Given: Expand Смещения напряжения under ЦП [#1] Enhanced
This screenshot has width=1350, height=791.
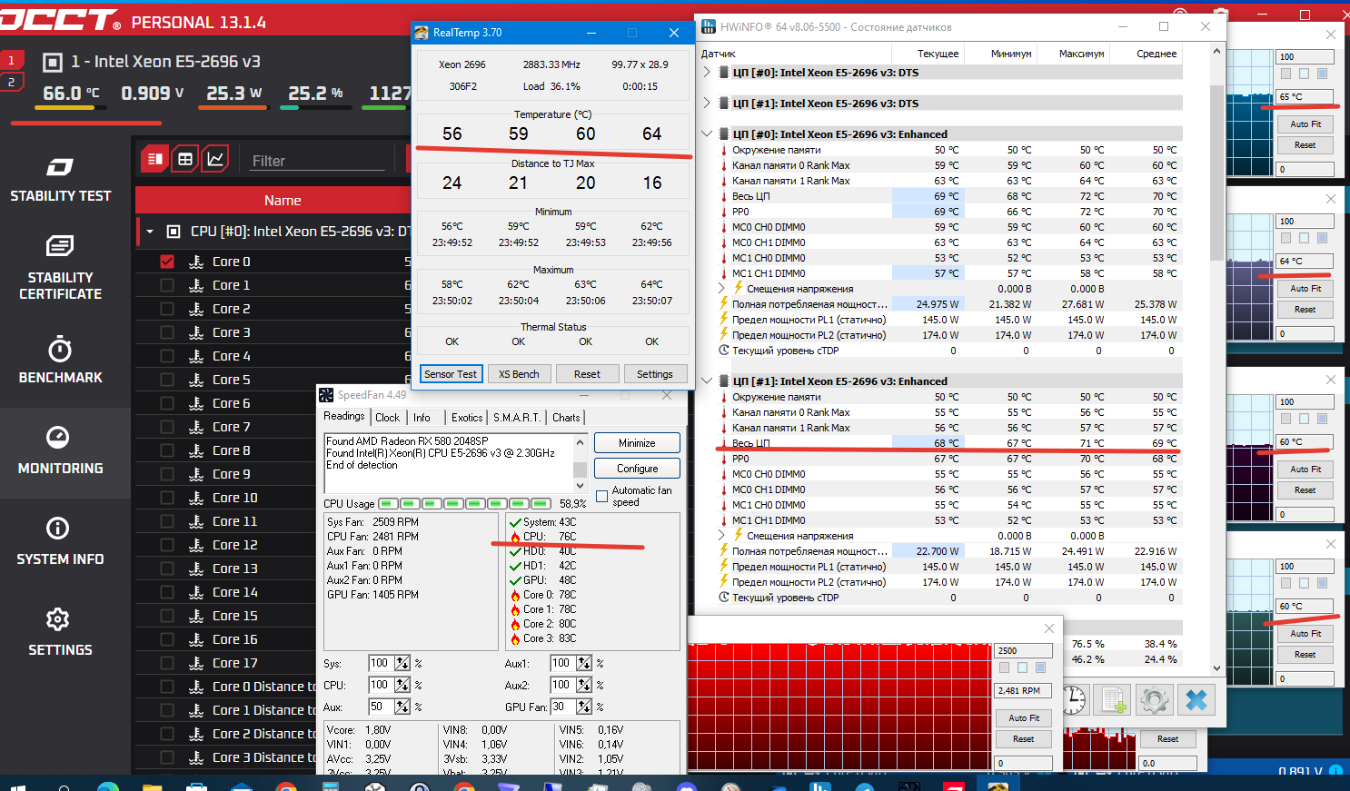Looking at the screenshot, I should [722, 535].
